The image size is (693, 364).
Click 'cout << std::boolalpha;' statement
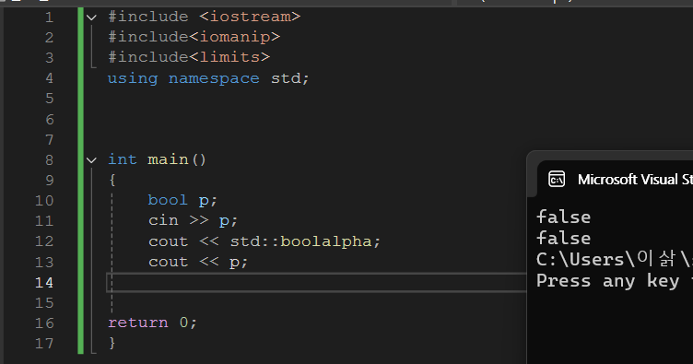coord(264,241)
